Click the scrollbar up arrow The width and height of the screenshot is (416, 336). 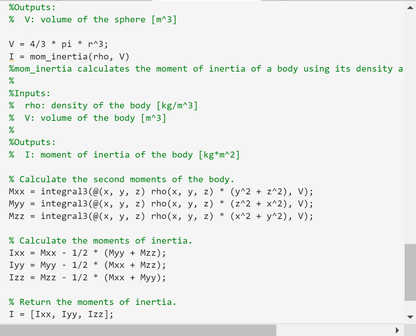coord(411,7)
